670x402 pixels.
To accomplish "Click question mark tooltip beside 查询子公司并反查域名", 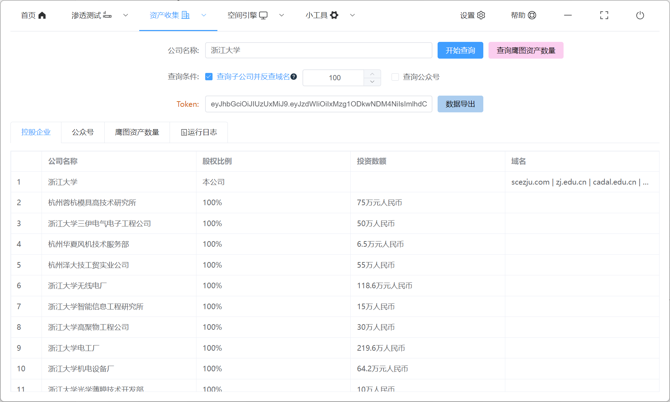I will pyautogui.click(x=294, y=77).
